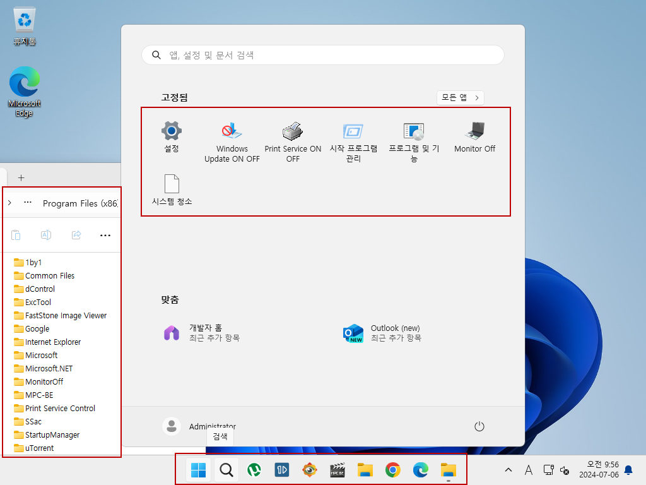
Task: Open the blue 1by1 player taskbar icon
Action: [x=282, y=470]
